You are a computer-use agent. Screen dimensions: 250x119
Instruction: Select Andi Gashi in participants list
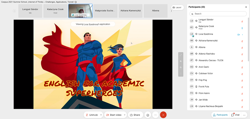[x=217, y=67]
